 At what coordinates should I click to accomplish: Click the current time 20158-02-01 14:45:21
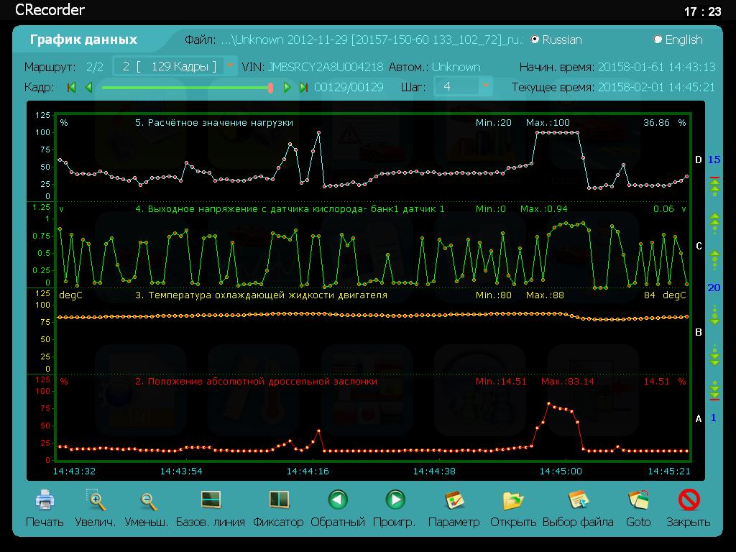click(657, 87)
